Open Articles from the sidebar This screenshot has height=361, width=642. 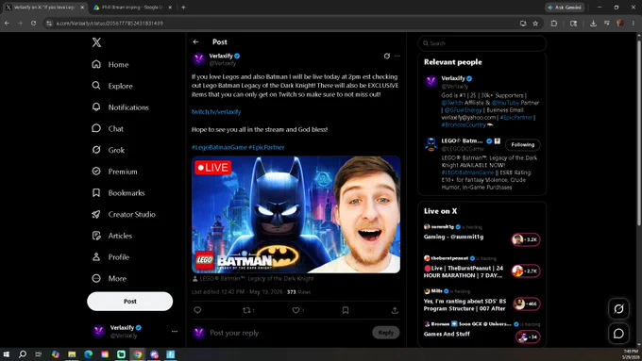[112, 236]
